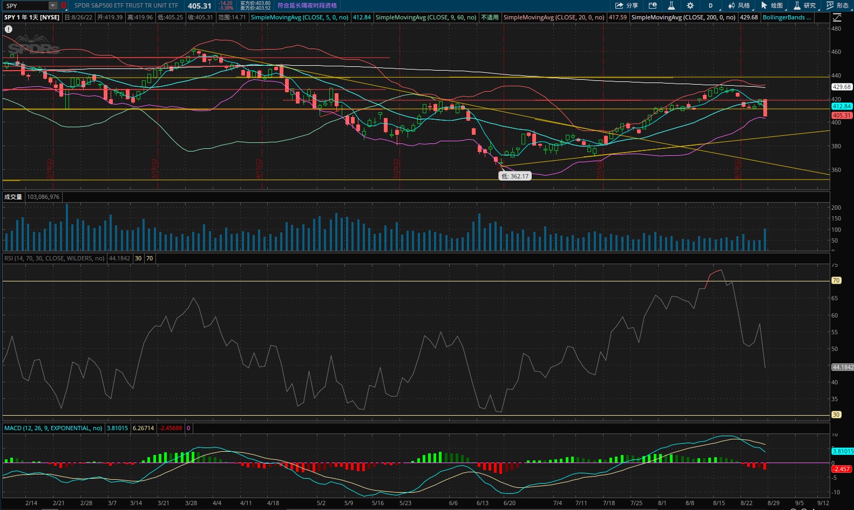
Task: Open chart settings gear icon
Action: (690, 5)
